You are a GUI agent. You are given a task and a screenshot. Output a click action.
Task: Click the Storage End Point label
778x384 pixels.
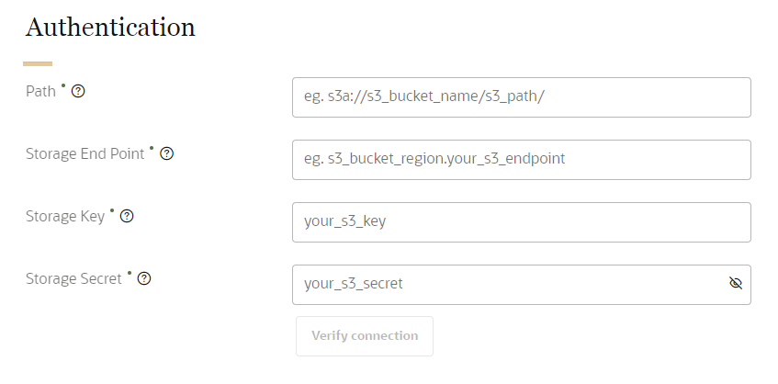coord(85,154)
